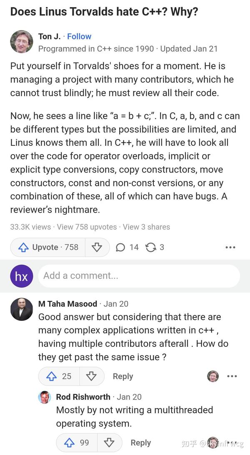Downvote Rod Rishworth's reply
The height and width of the screenshot is (455, 250).
(x=109, y=443)
